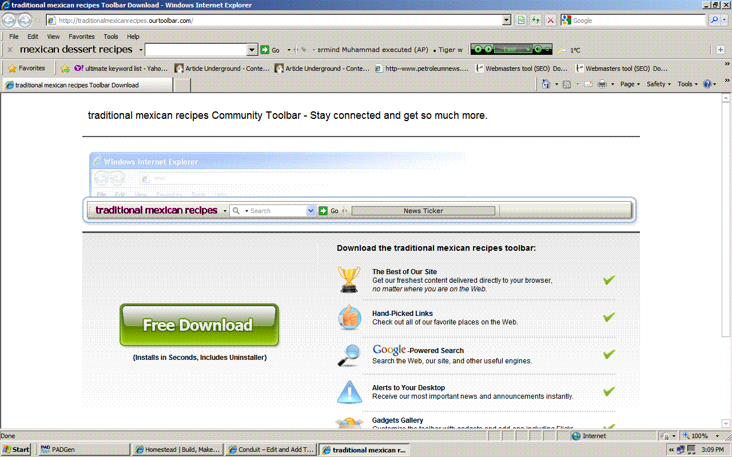
Task: Click the browser Forward arrow button
Action: coord(25,21)
